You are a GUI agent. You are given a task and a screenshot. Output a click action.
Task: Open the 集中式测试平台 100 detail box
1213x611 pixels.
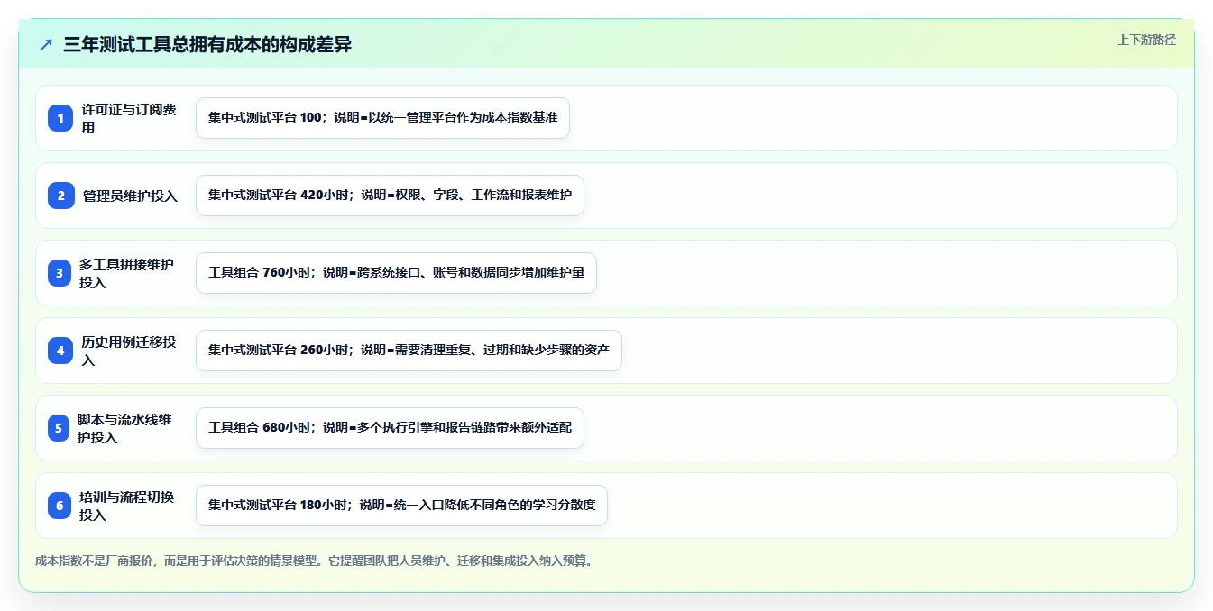click(382, 118)
